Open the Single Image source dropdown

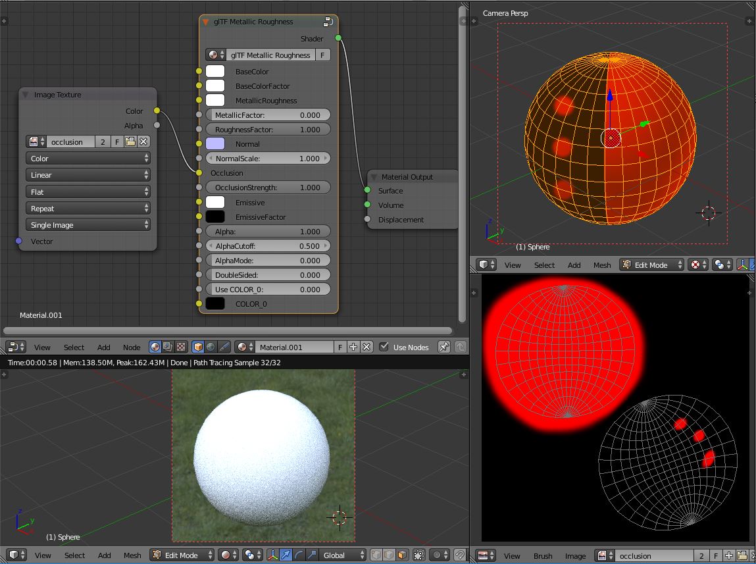(x=88, y=224)
